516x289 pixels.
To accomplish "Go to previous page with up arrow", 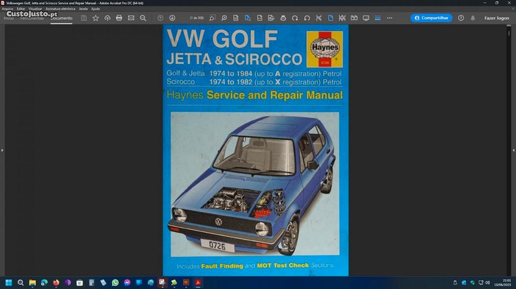I will coord(160,18).
